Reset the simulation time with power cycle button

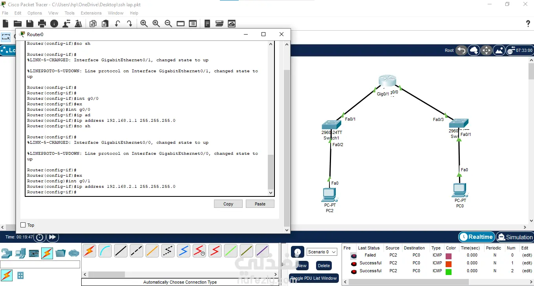pyautogui.click(x=39, y=237)
